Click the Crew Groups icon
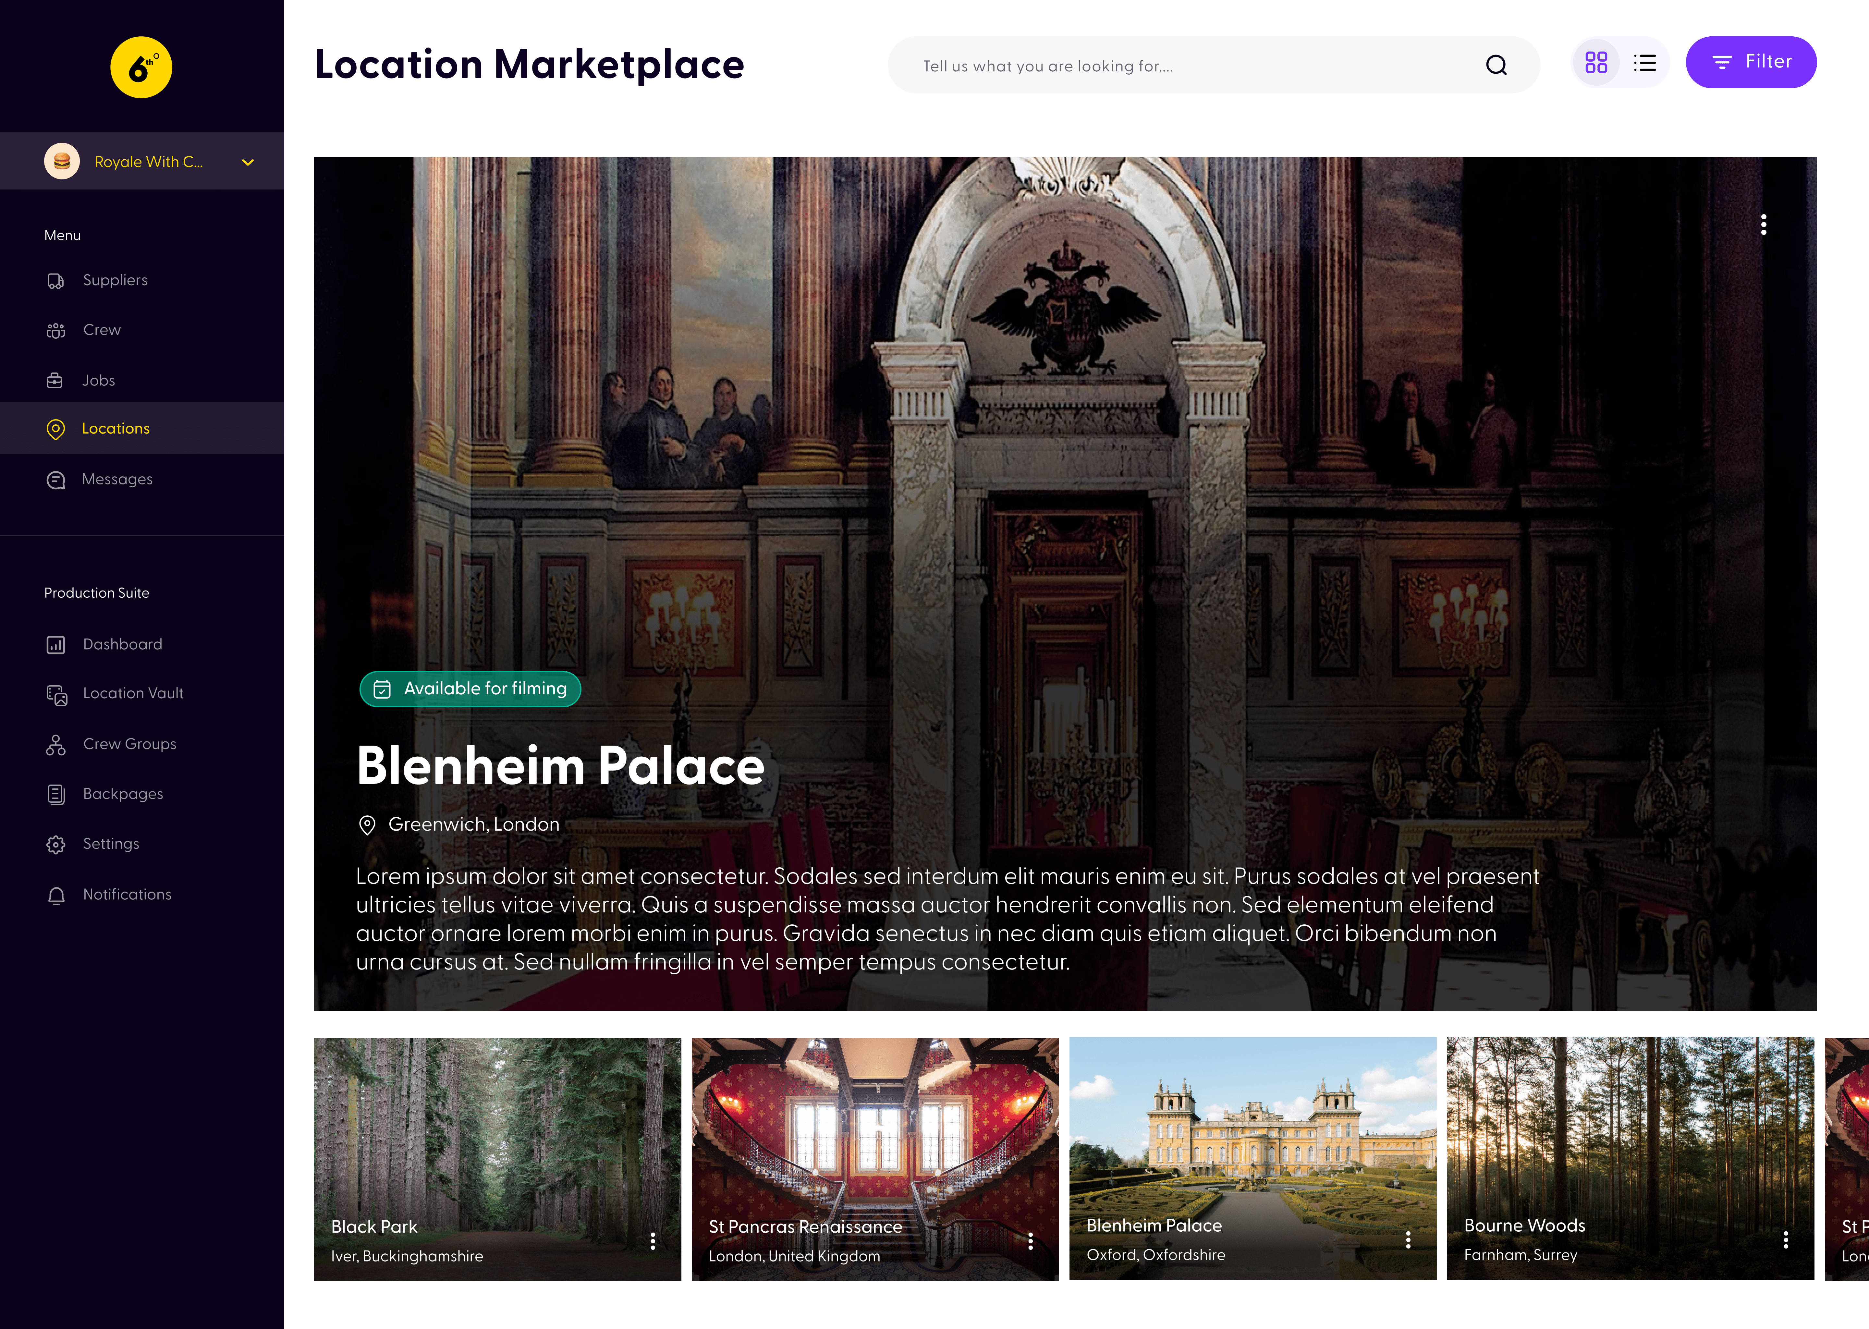 coord(55,745)
